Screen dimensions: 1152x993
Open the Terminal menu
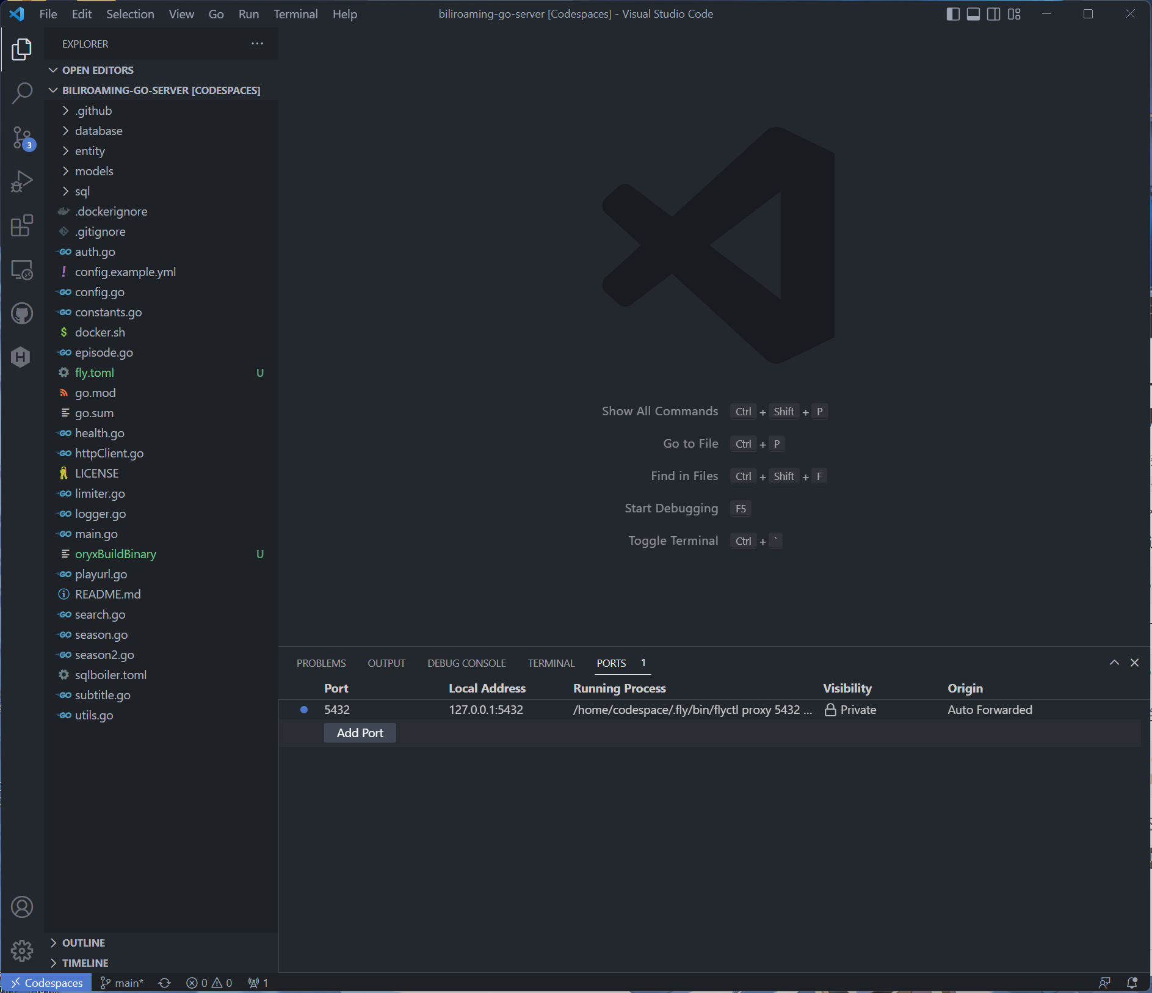pos(295,14)
